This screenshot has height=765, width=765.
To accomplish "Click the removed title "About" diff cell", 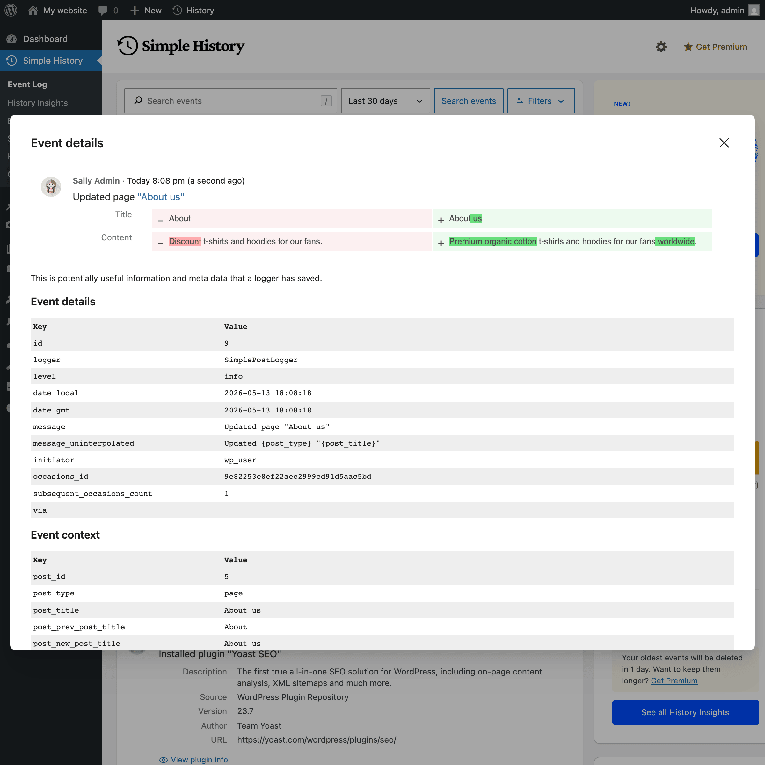I will (292, 219).
